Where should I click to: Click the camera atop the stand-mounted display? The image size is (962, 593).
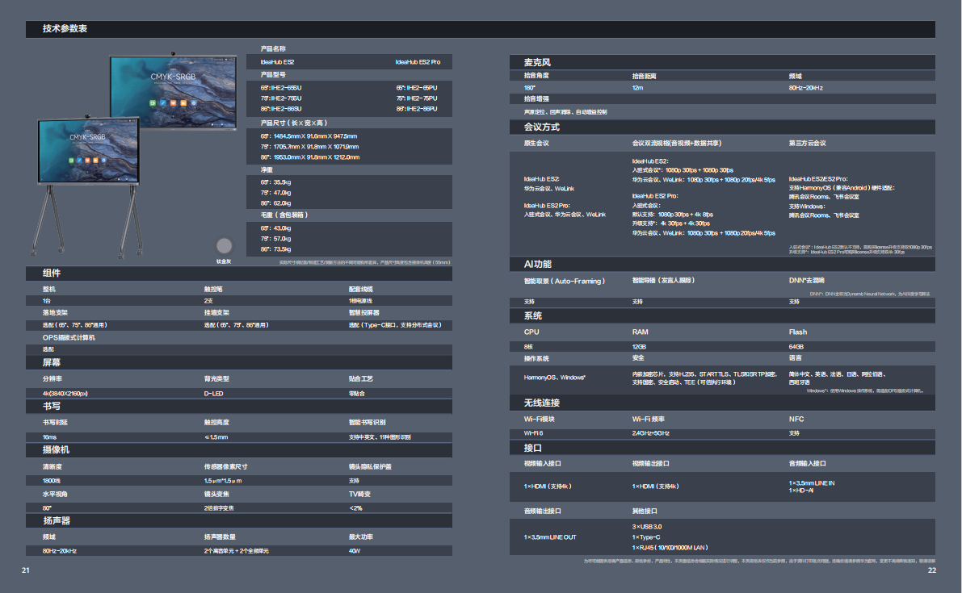point(87,118)
